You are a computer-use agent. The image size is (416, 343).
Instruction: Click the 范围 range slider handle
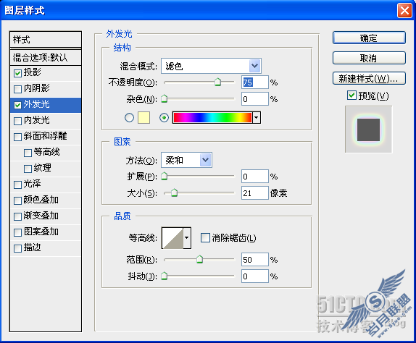(200, 259)
